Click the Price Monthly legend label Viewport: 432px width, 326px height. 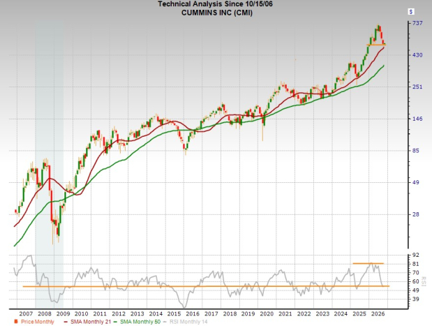[x=38, y=322]
